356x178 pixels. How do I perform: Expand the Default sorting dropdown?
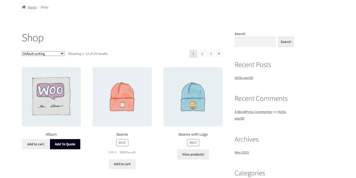point(43,54)
